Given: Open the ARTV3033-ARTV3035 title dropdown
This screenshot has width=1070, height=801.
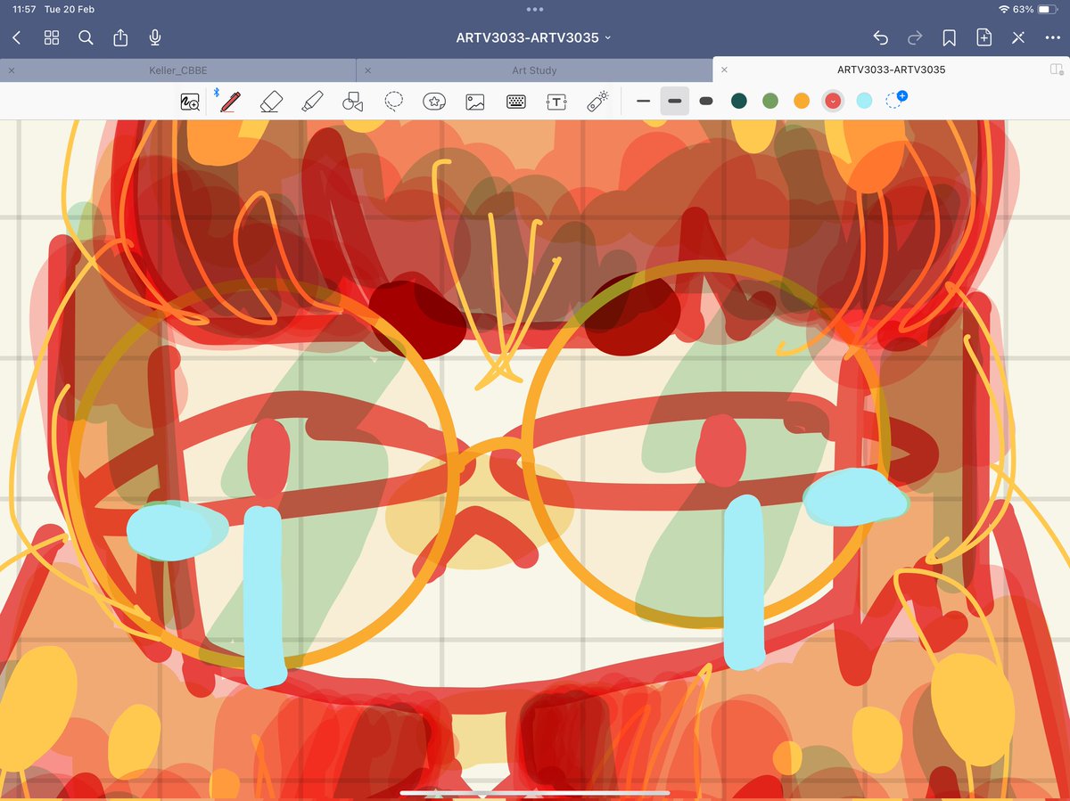Looking at the screenshot, I should (534, 37).
